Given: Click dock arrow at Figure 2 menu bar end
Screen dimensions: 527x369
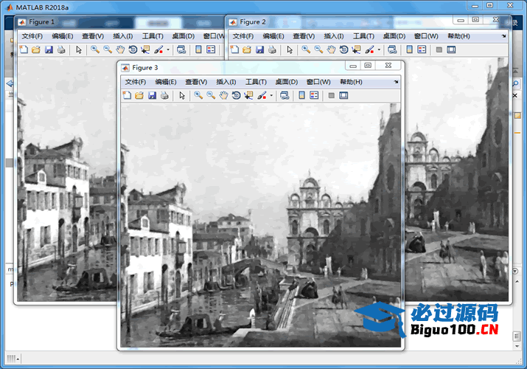Looking at the screenshot, I should pyautogui.click(x=504, y=36).
